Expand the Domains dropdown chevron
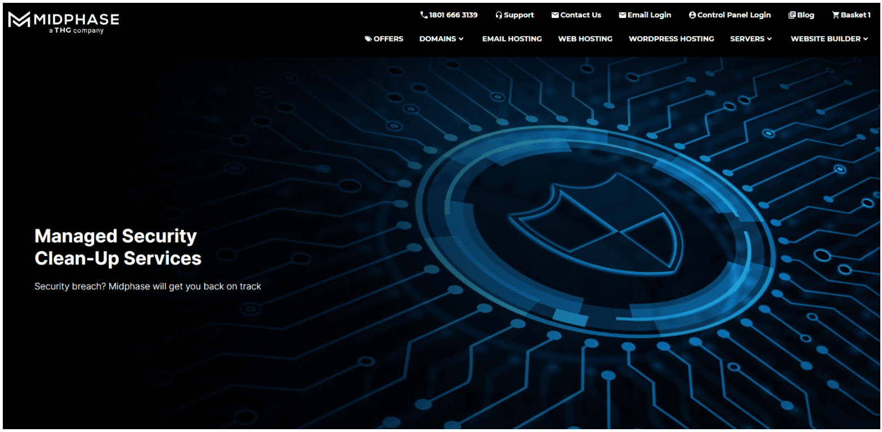The height and width of the screenshot is (432, 882). tap(461, 39)
